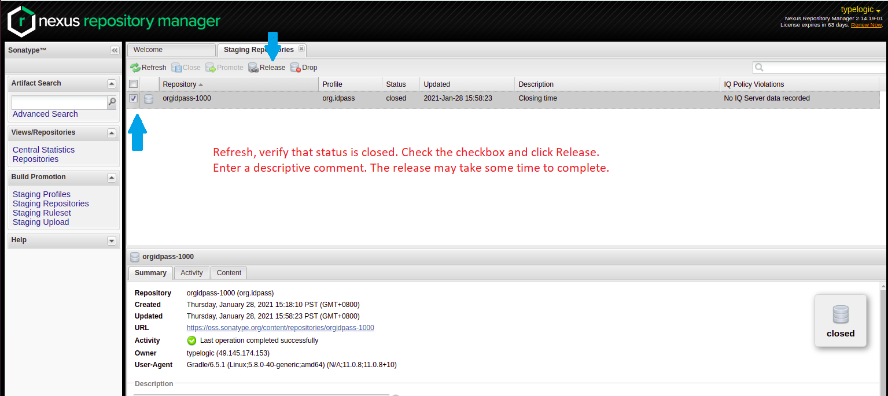This screenshot has height=396, width=888.
Task: Collapse the Artifact Search panel
Action: [112, 84]
